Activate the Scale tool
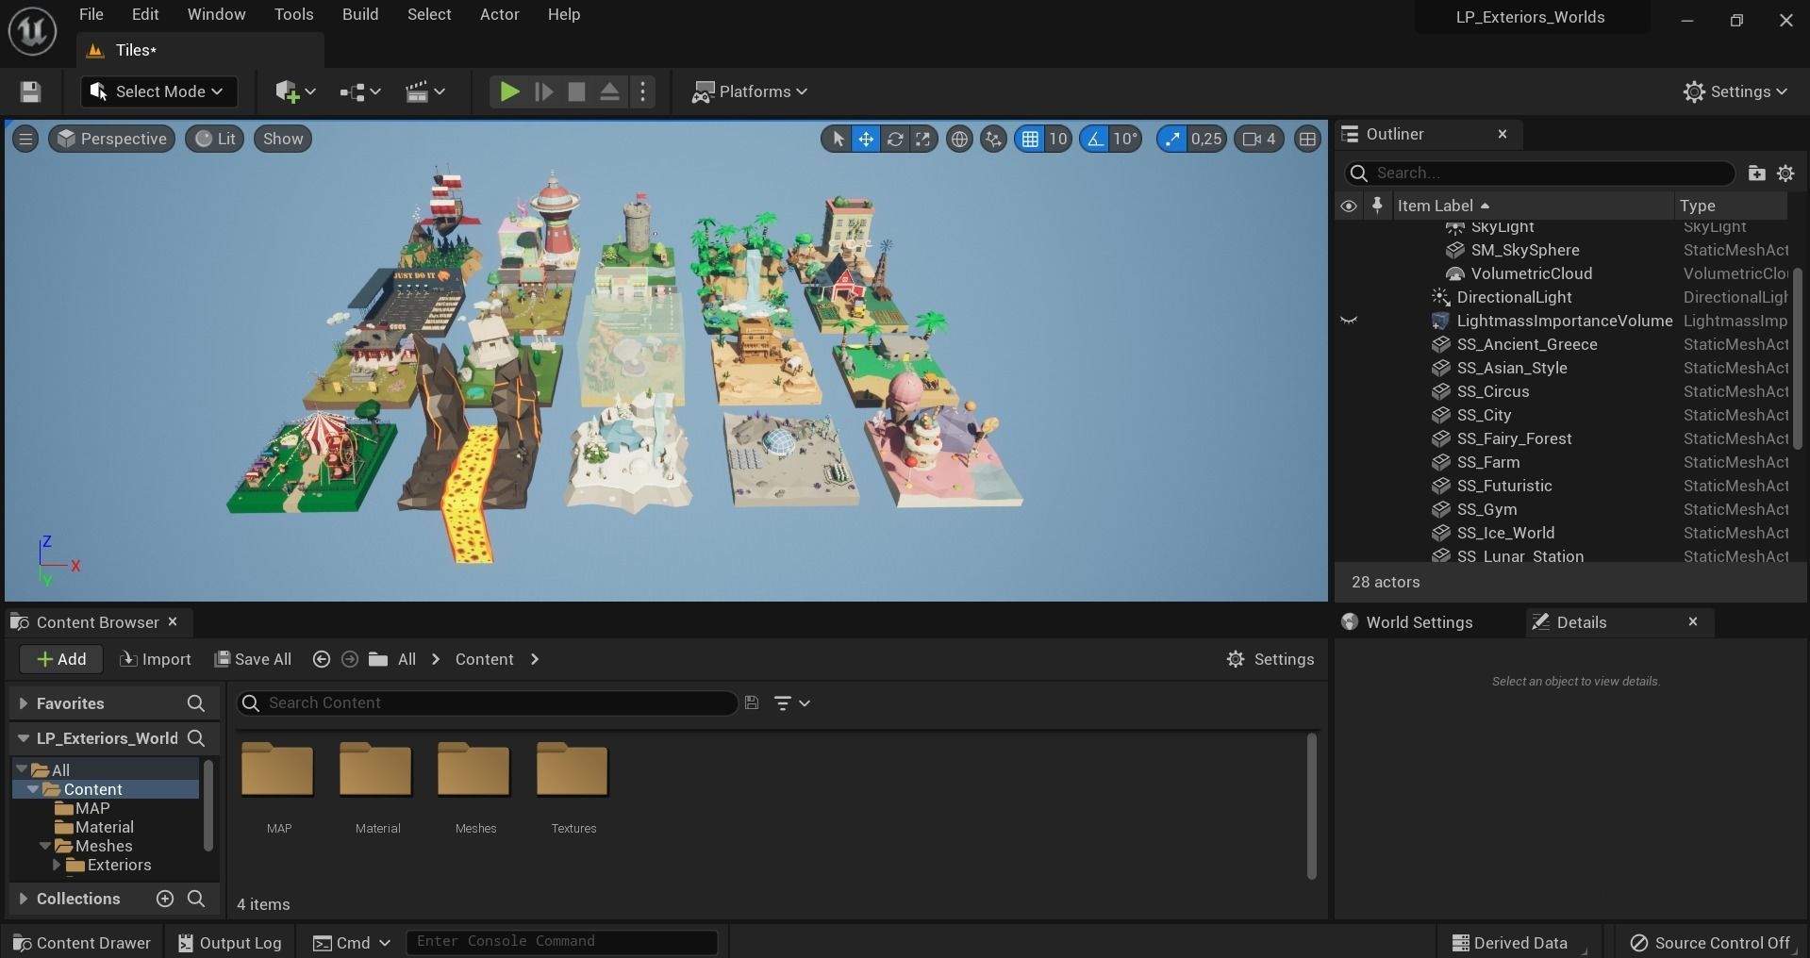Screen dimensions: 1810x958 922,139
